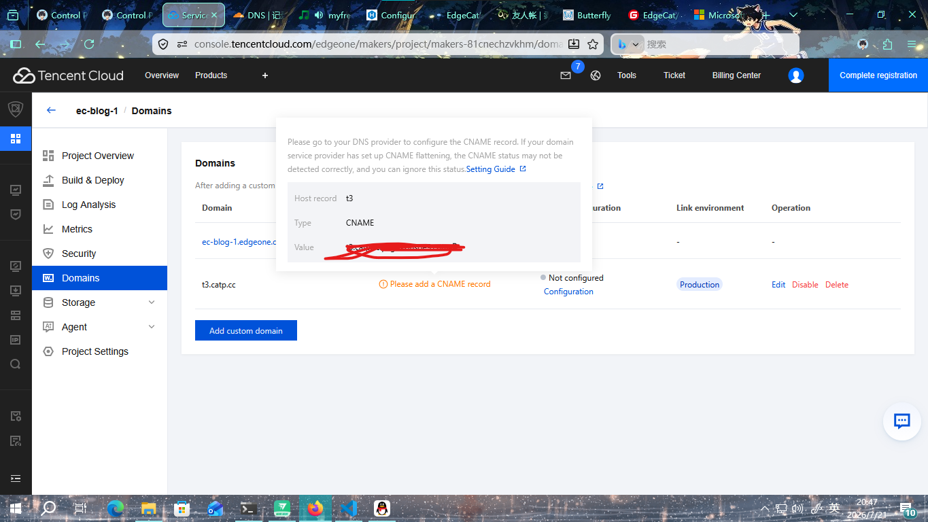Open the browser tab list dropdown arrow

tap(793, 15)
